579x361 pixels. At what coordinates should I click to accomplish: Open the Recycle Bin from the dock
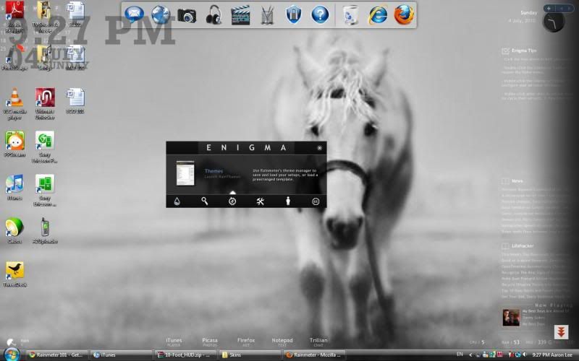coord(350,14)
